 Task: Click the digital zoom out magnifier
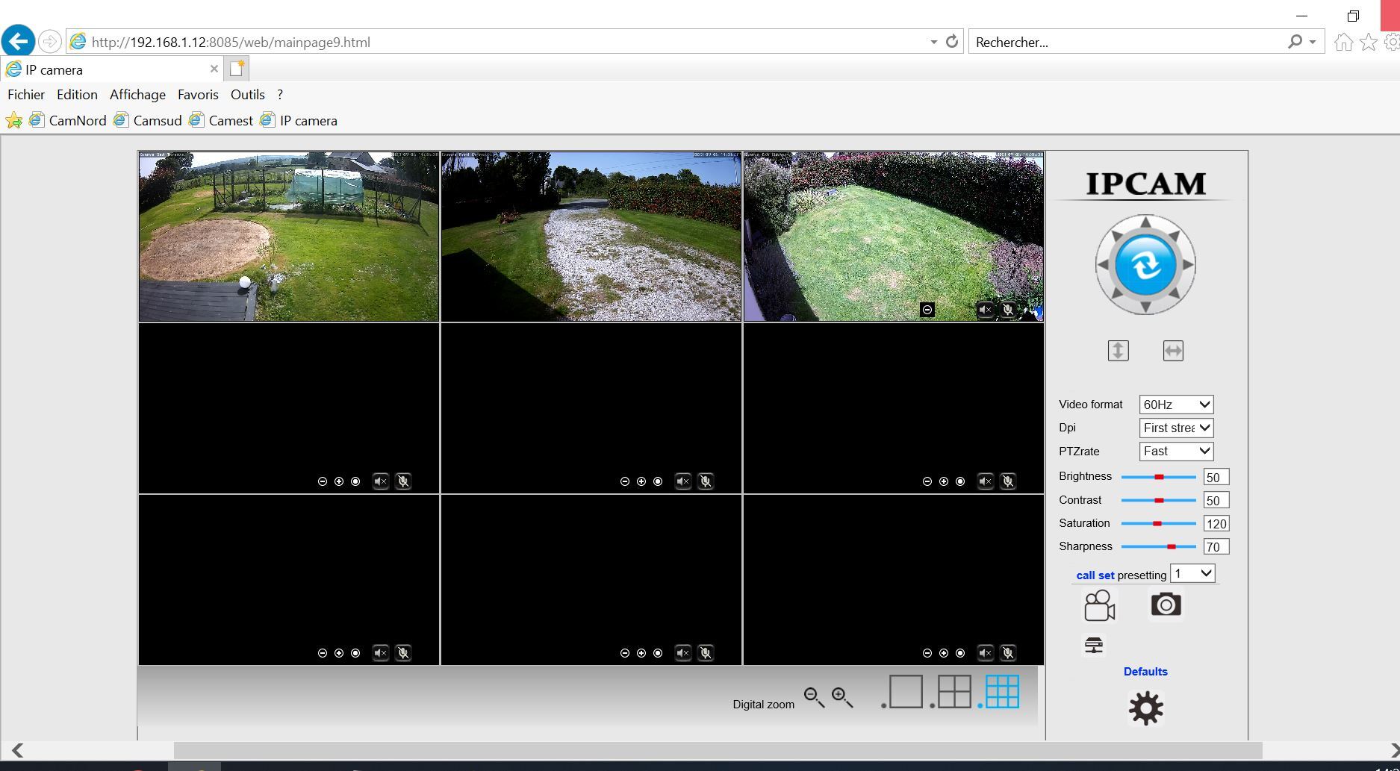(x=814, y=698)
